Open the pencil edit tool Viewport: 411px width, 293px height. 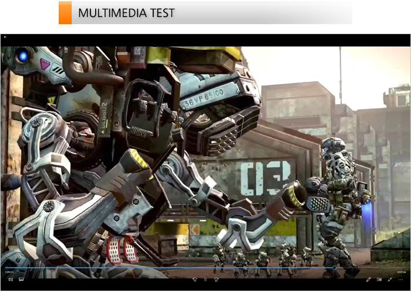point(369,279)
